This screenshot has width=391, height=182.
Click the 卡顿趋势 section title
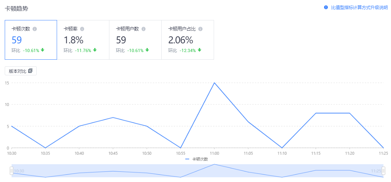point(16,9)
